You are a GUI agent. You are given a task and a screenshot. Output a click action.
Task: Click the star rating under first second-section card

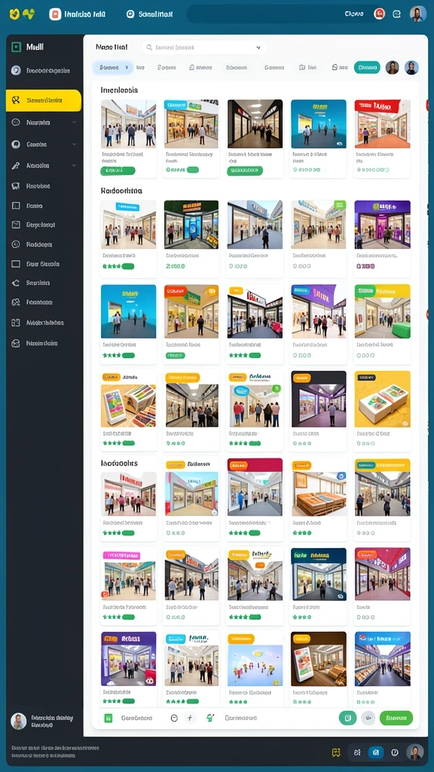(x=112, y=266)
